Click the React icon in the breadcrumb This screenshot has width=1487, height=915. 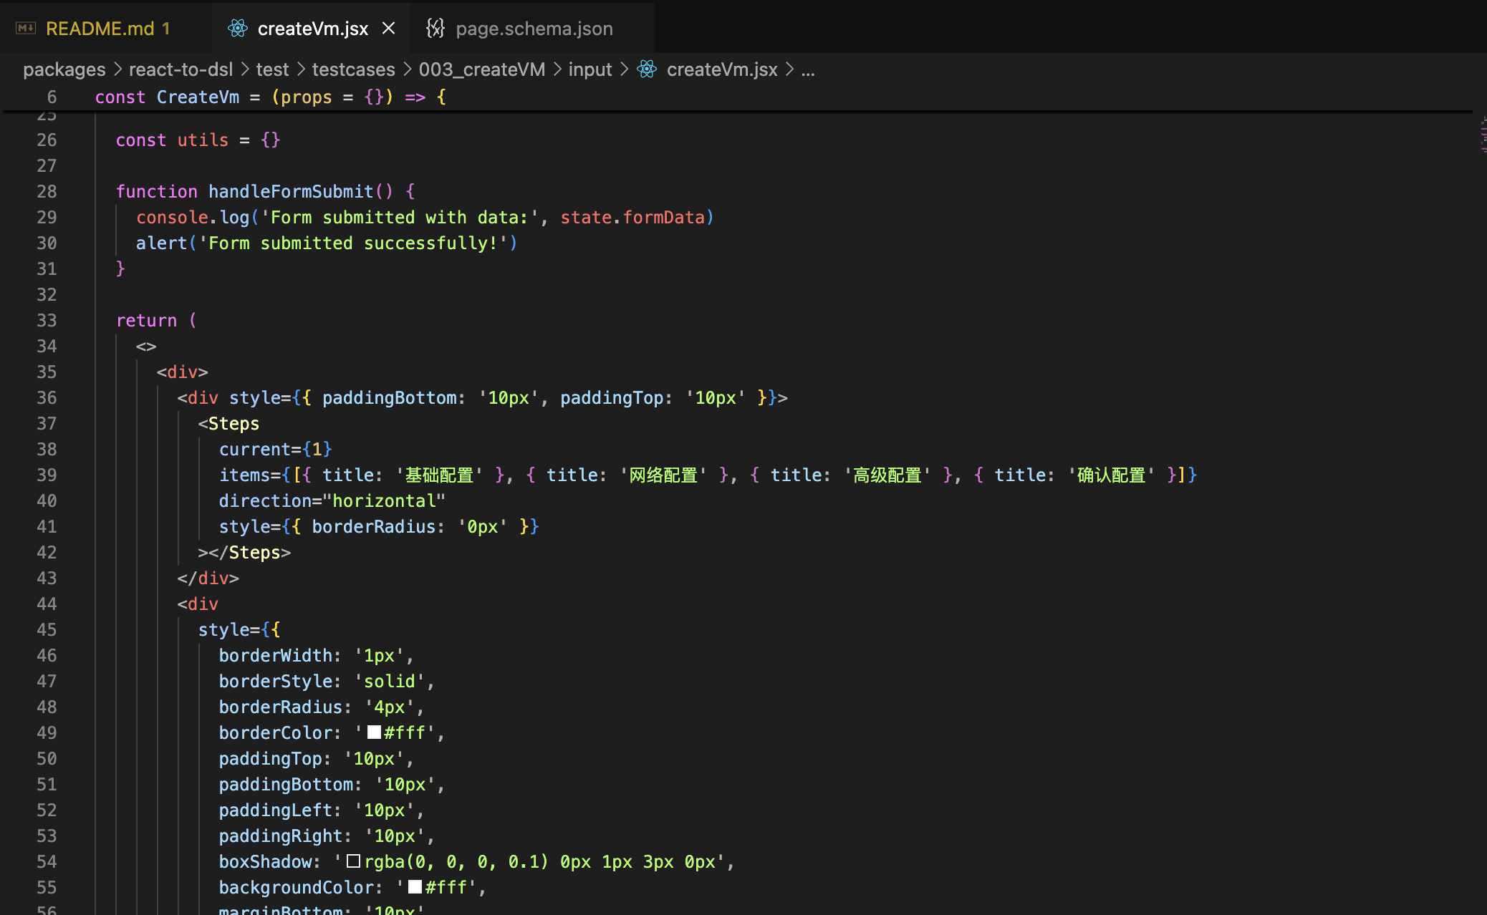(x=647, y=69)
